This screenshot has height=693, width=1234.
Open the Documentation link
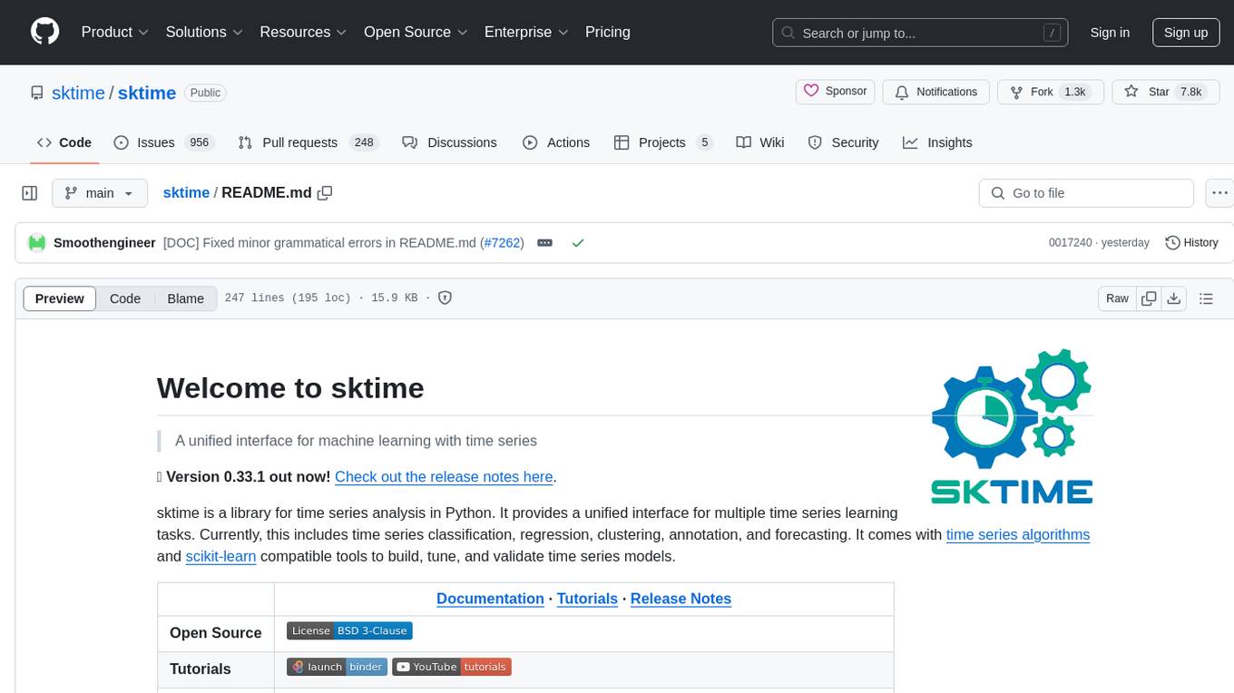point(490,599)
